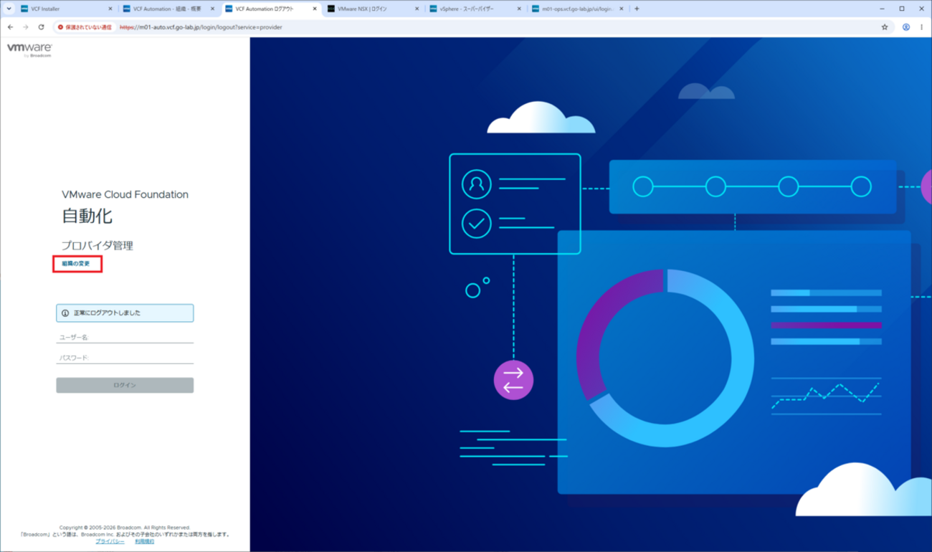Open the プライバシー link in footer
The height and width of the screenshot is (552, 932).
[110, 541]
